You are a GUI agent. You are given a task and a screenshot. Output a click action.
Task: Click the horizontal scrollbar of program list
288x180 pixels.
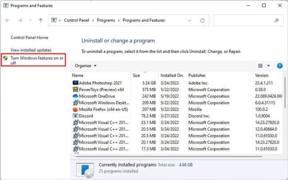click(169, 157)
